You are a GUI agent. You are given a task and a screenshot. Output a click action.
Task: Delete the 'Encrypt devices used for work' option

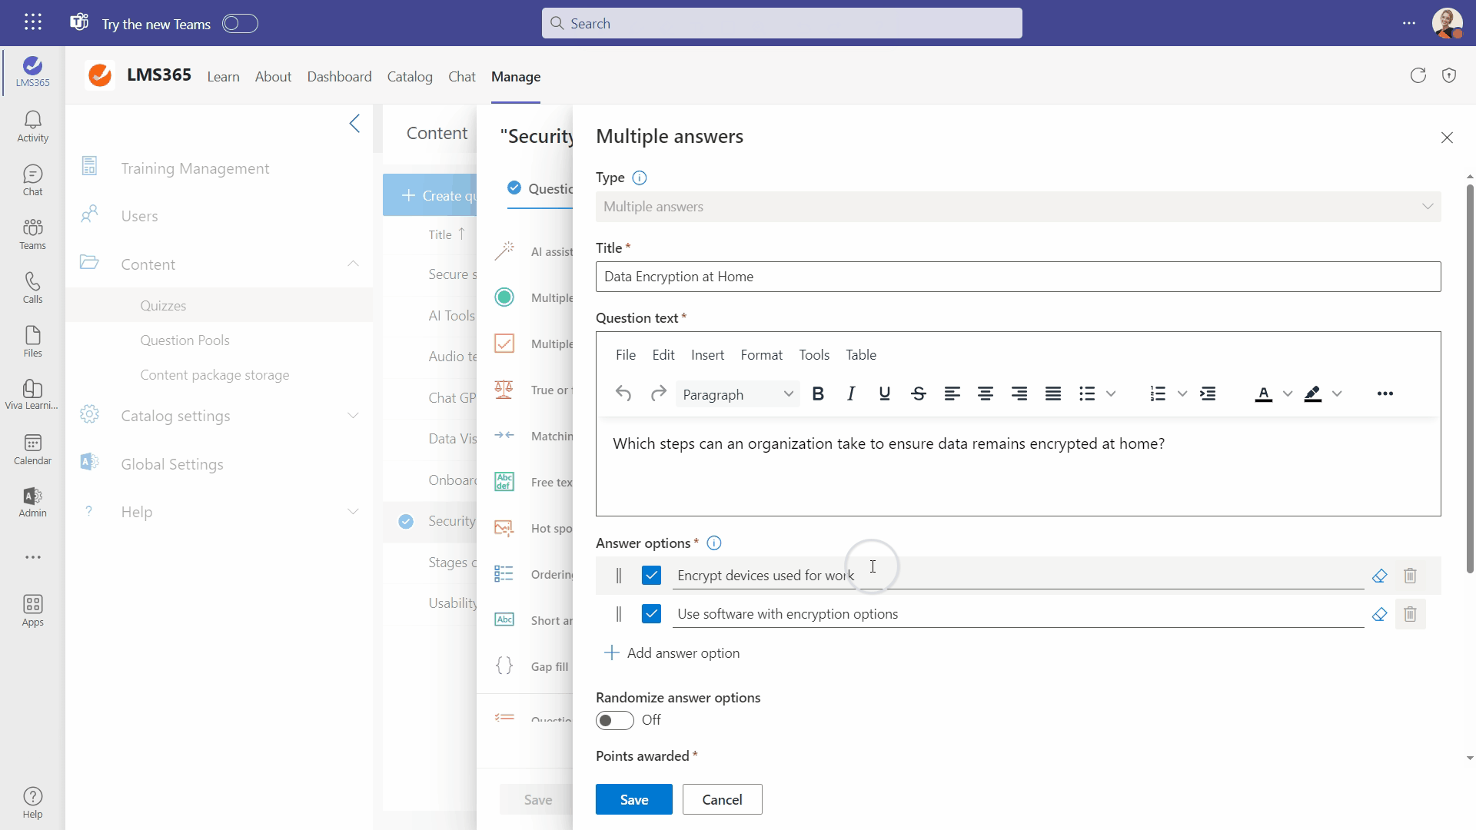click(x=1410, y=576)
